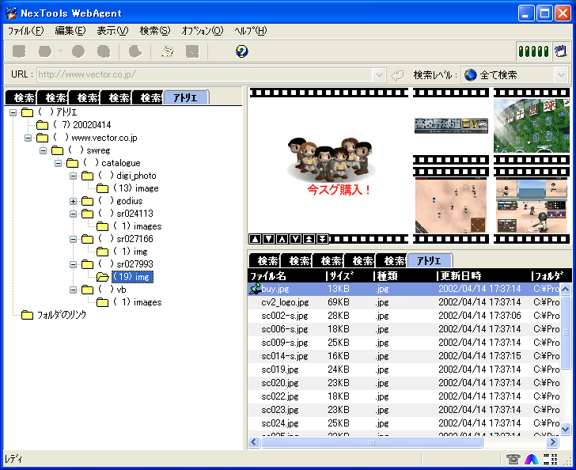576x470 pixels.
Task: Click the solid down-triangle filmstrip button
Action: pyautogui.click(x=269, y=239)
